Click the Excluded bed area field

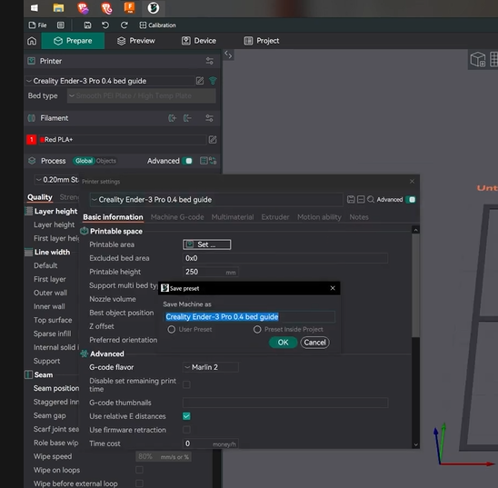point(284,258)
